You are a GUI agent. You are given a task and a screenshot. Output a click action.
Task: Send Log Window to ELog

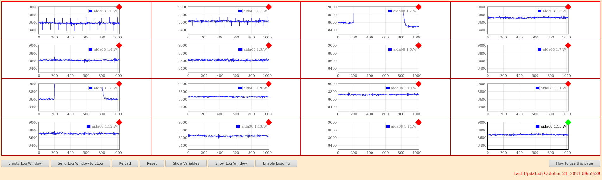pyautogui.click(x=80, y=163)
